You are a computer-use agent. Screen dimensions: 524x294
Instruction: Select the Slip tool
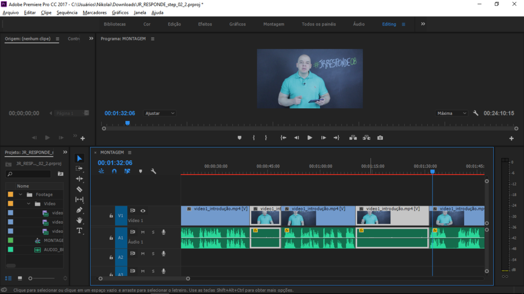pyautogui.click(x=79, y=200)
